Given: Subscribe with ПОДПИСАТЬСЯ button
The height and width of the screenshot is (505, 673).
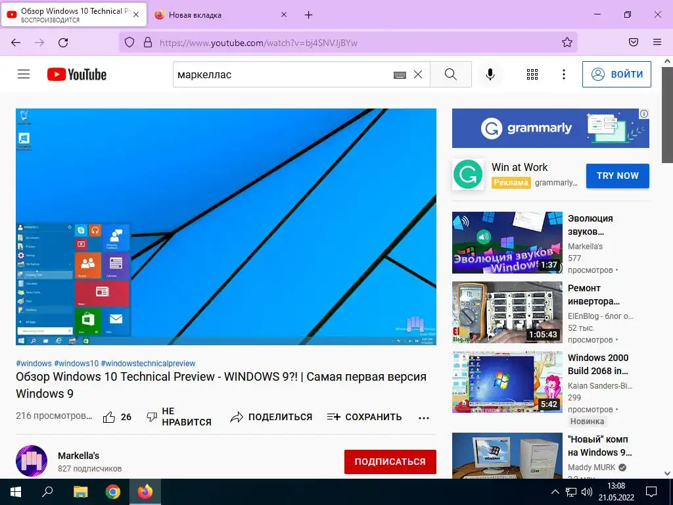Looking at the screenshot, I should (390, 462).
